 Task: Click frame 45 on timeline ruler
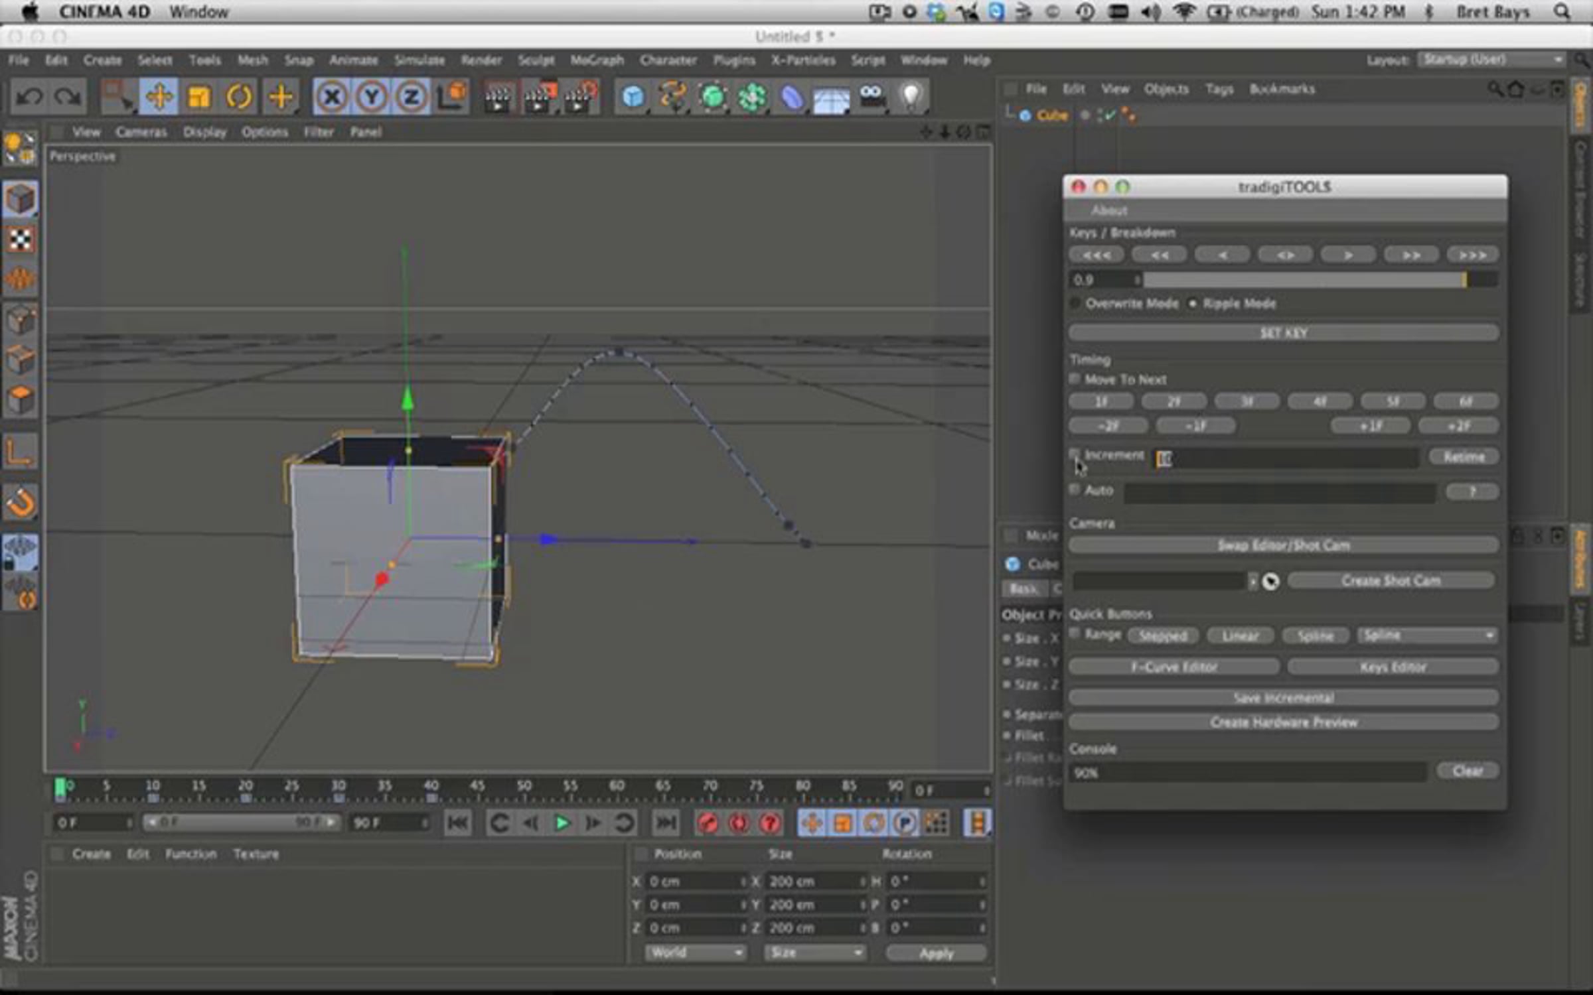coord(477,787)
